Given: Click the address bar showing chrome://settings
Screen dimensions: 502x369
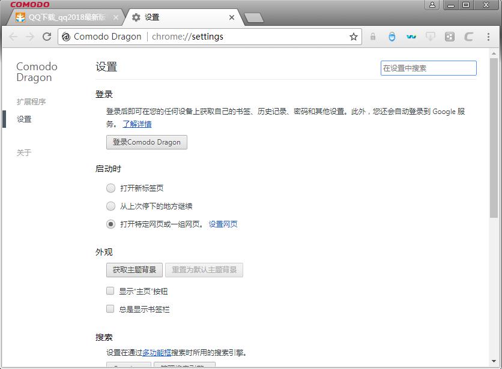Looking at the screenshot, I should click(x=210, y=37).
